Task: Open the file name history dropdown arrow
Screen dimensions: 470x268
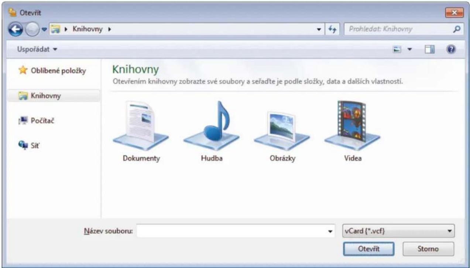Action: pyautogui.click(x=330, y=232)
